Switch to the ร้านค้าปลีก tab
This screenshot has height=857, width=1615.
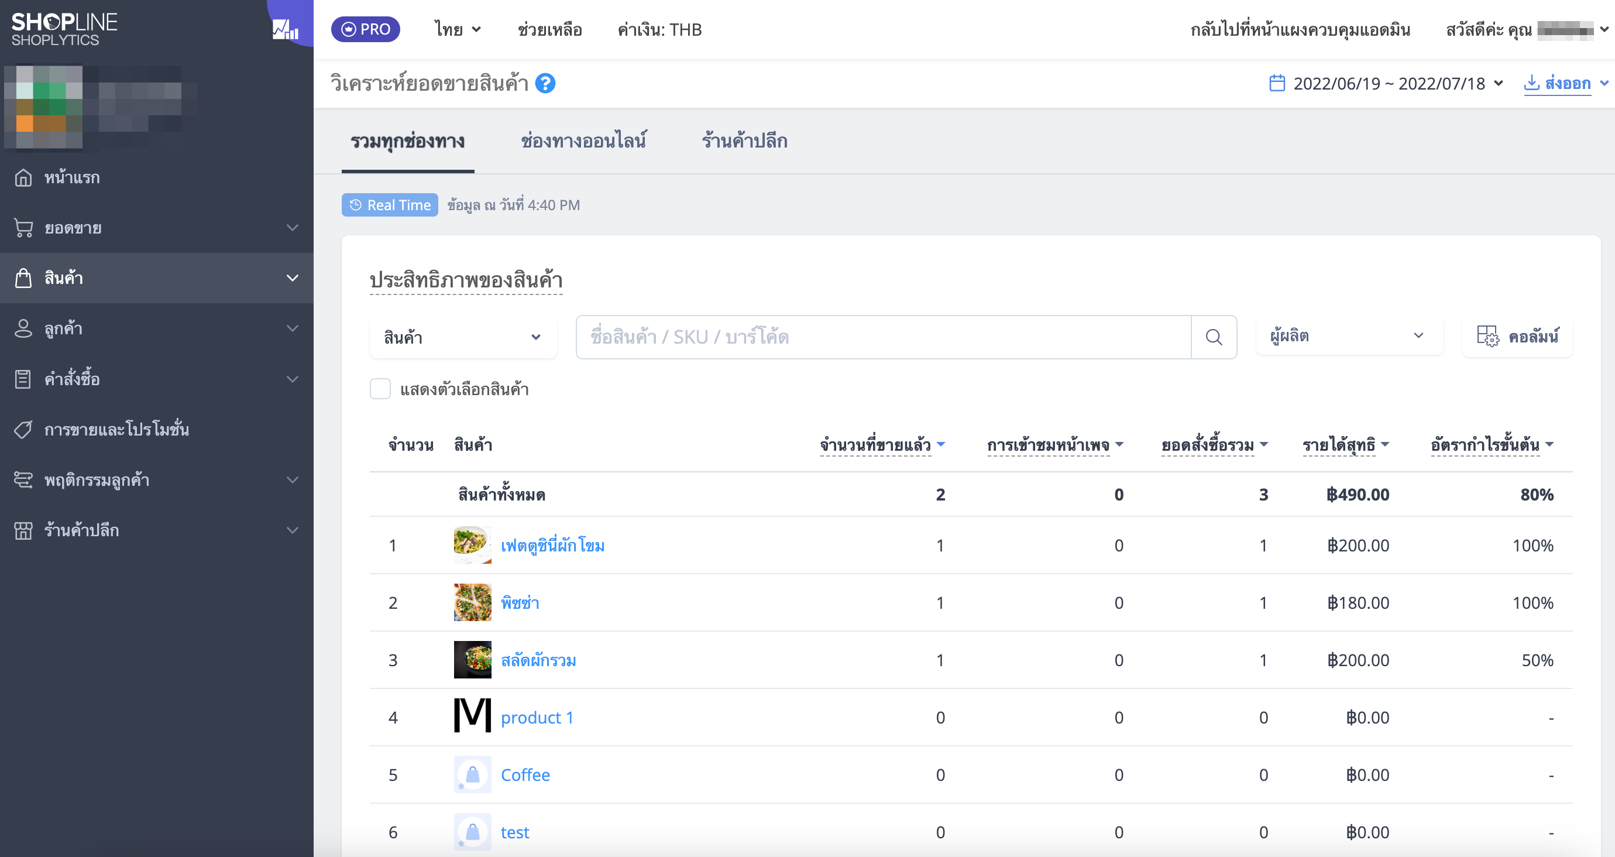744,141
